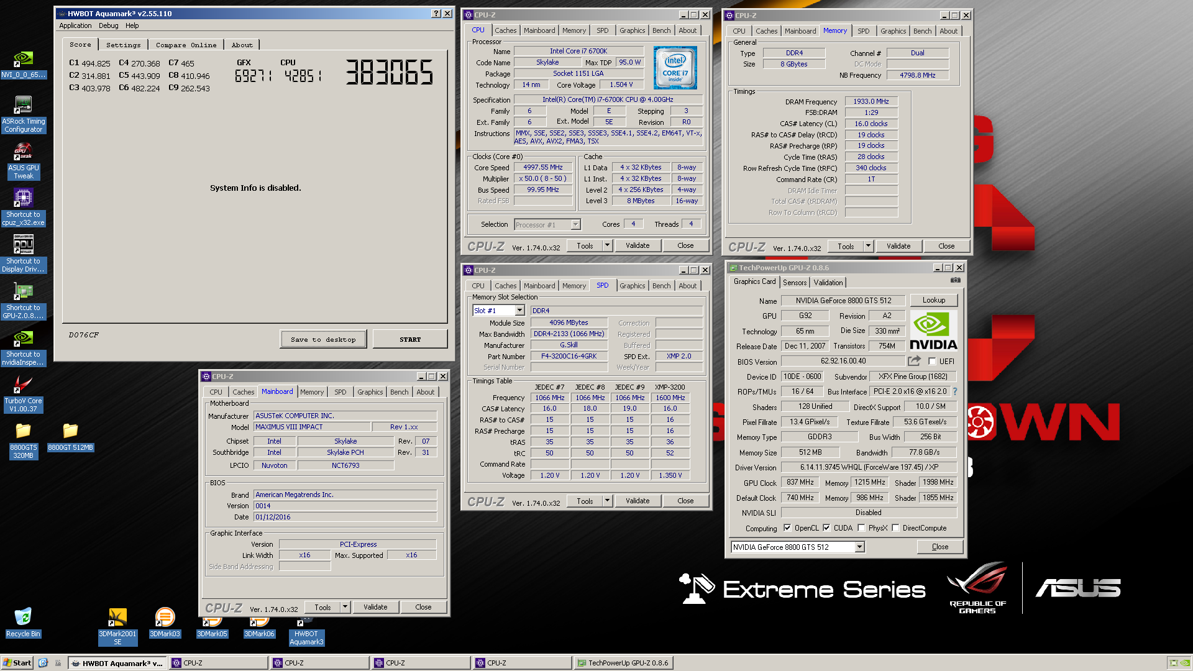Image resolution: width=1193 pixels, height=671 pixels.
Task: Click the F4-3200C16-4GRK part number field
Action: coord(569,357)
